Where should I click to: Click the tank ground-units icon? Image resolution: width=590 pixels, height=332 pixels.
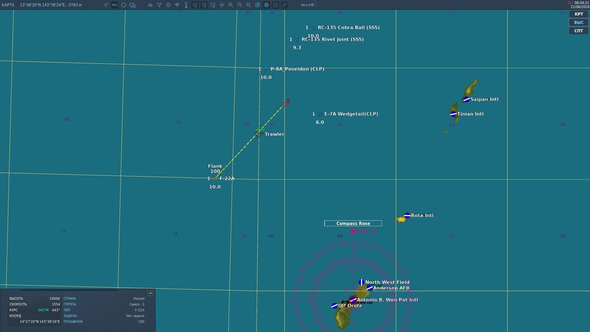[x=150, y=5]
